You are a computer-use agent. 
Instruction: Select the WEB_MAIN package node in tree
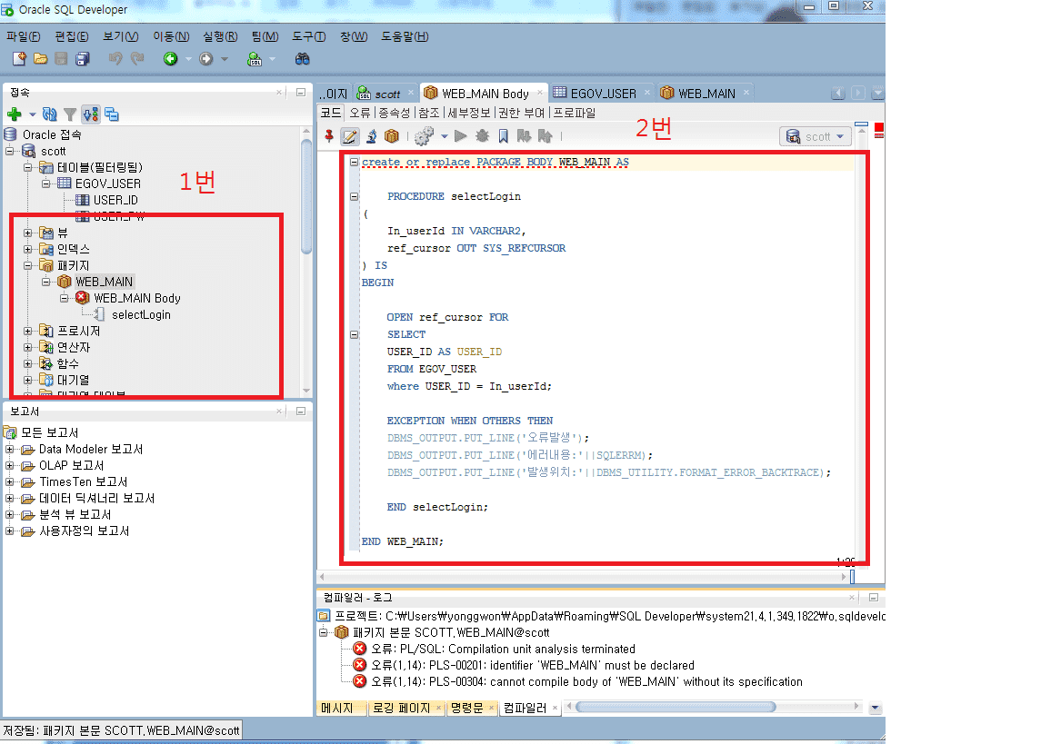pos(104,282)
